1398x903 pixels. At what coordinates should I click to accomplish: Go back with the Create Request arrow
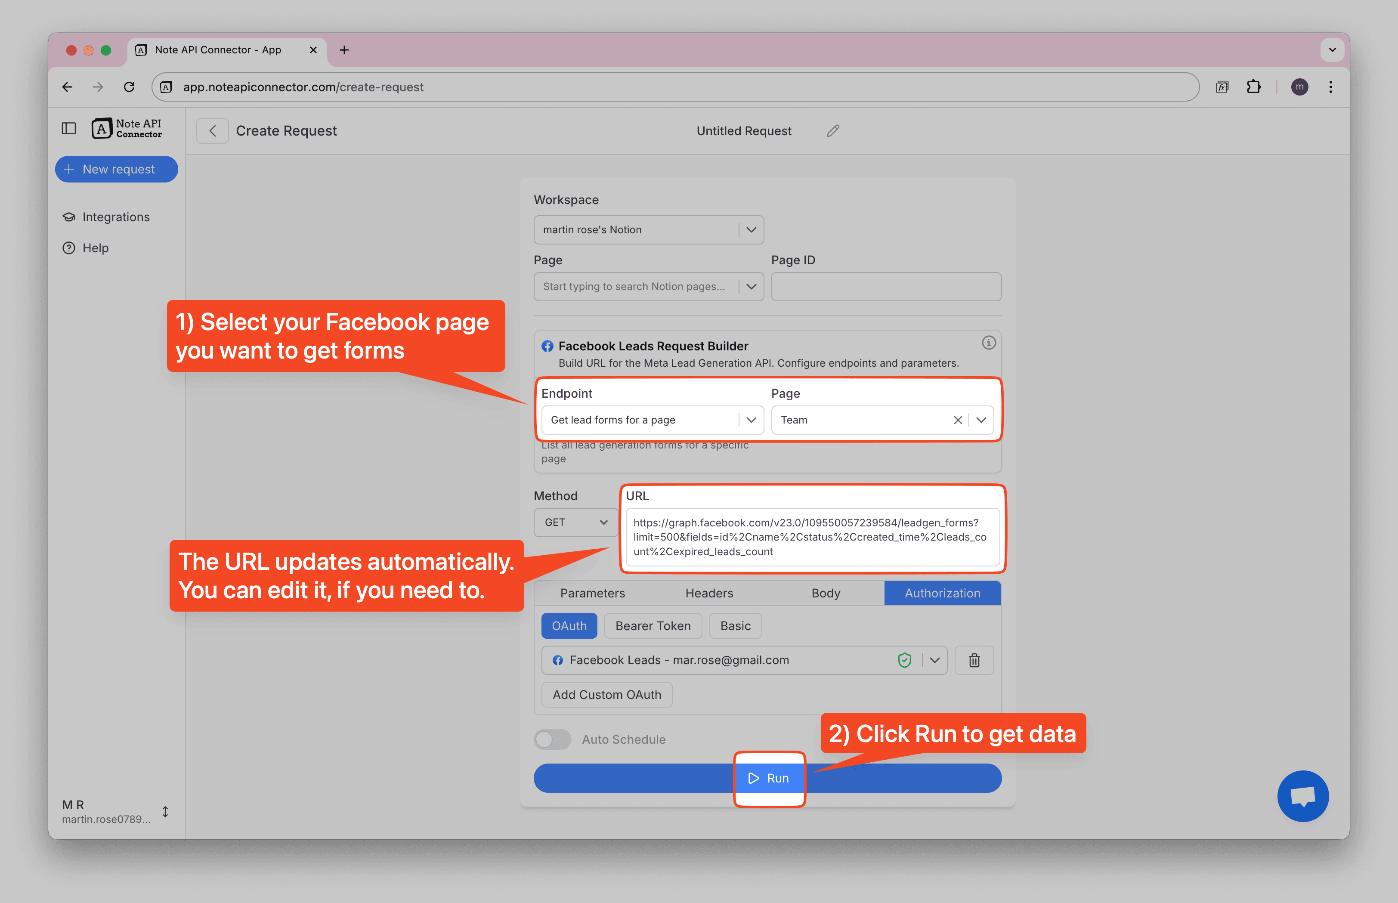[212, 131]
